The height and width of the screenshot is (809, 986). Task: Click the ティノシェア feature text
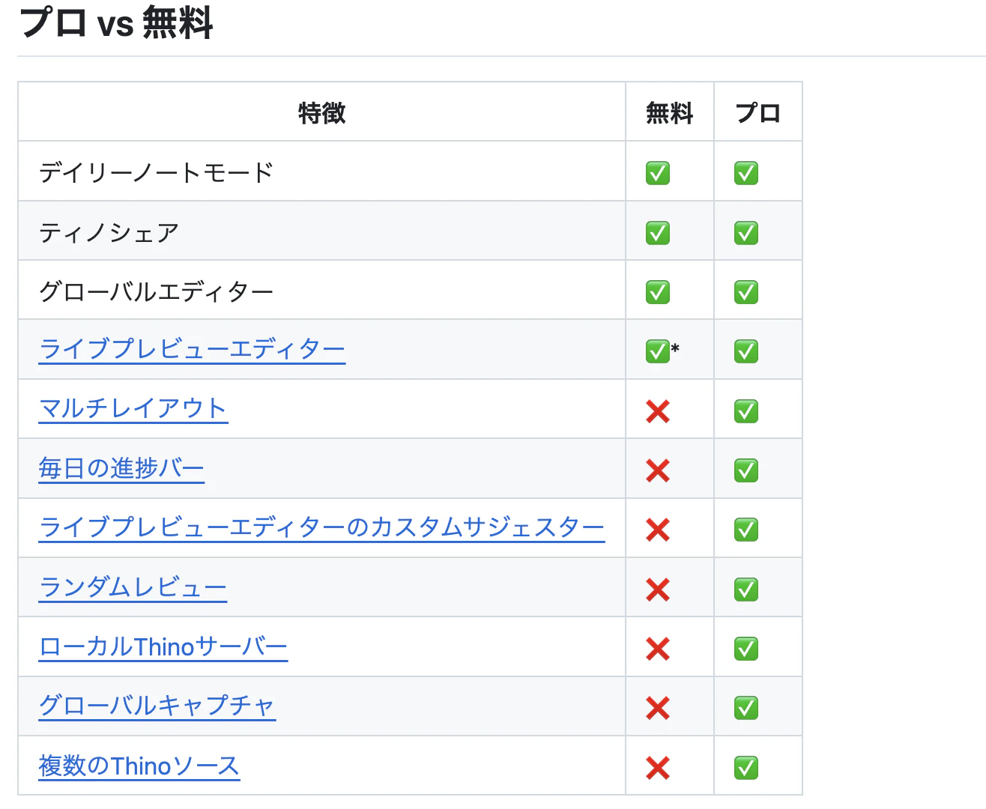(x=109, y=233)
